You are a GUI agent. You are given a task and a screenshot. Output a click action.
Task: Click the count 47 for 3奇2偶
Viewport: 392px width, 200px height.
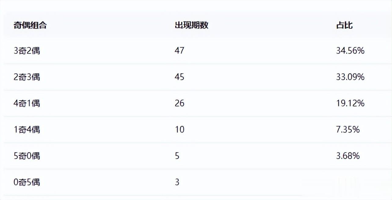[180, 51]
